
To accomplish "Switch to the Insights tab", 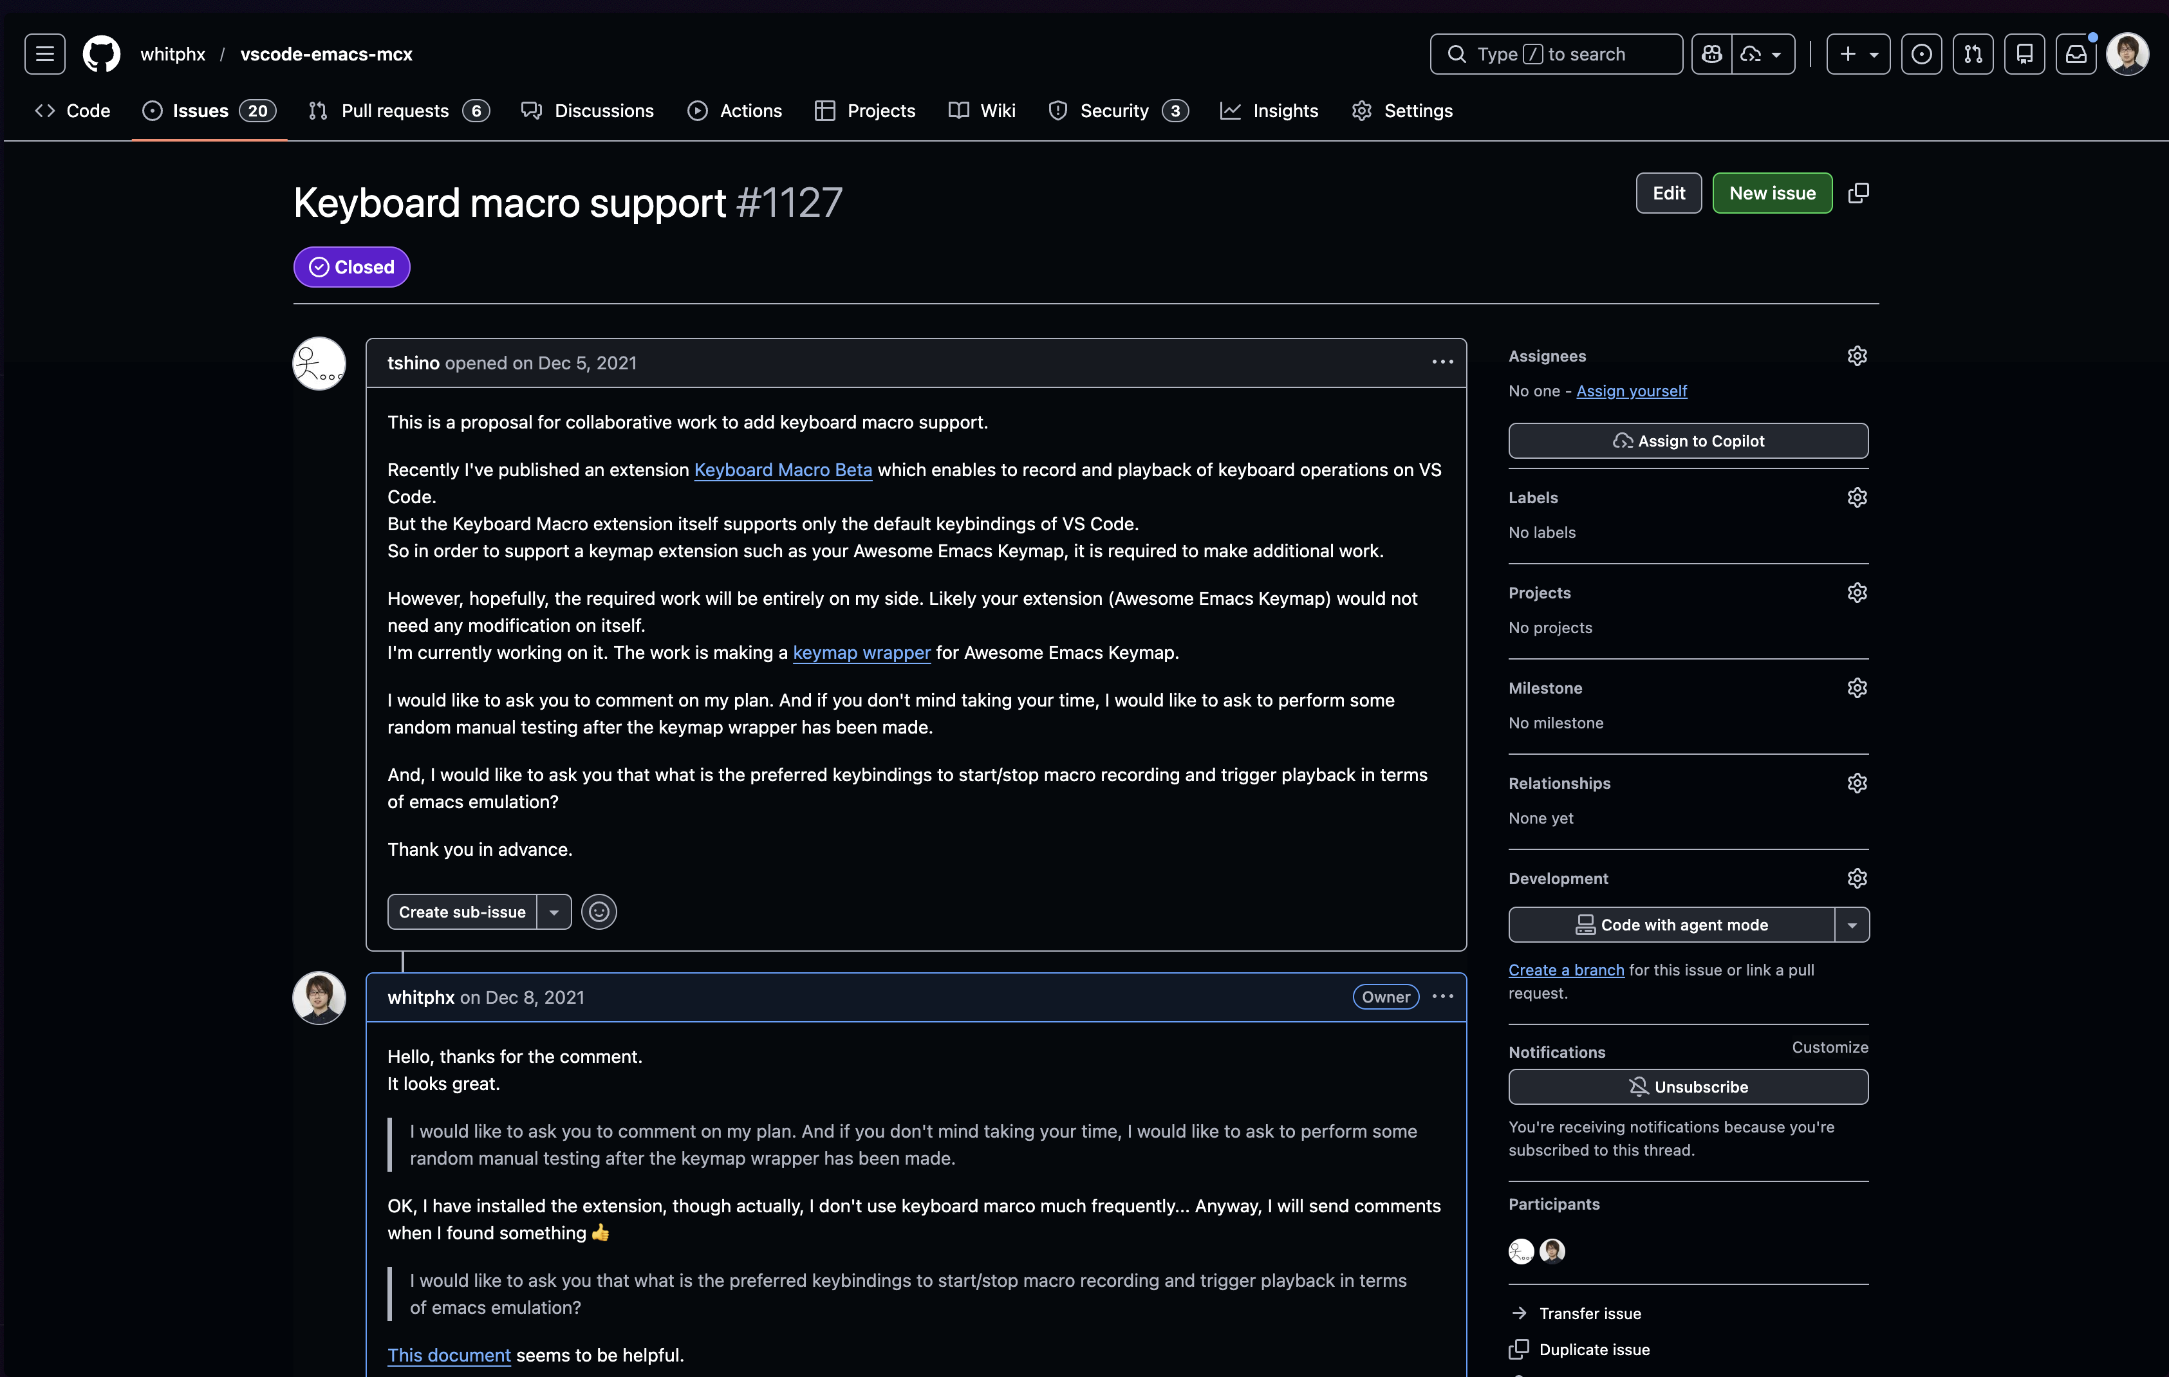I will (x=1269, y=111).
